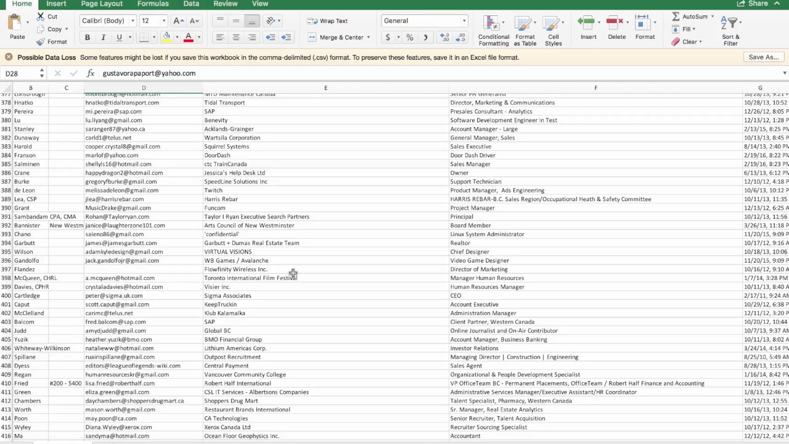The image size is (789, 444).
Task: Switch to the Review tab
Action: (226, 4)
